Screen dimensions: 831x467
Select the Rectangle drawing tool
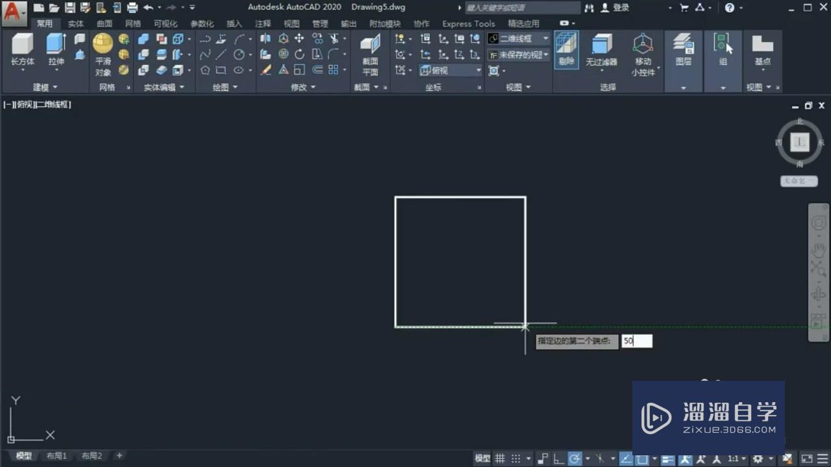221,70
